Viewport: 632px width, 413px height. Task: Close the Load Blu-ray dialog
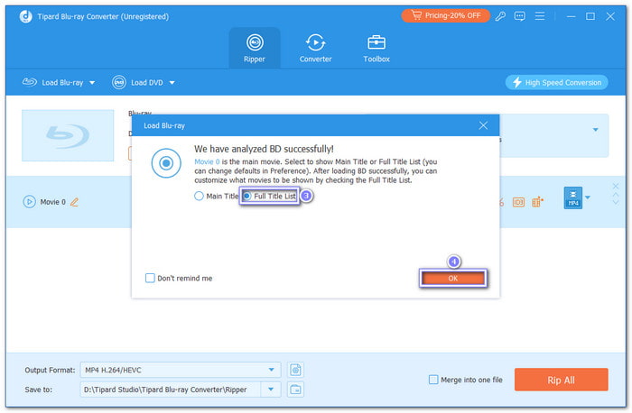[x=483, y=125]
